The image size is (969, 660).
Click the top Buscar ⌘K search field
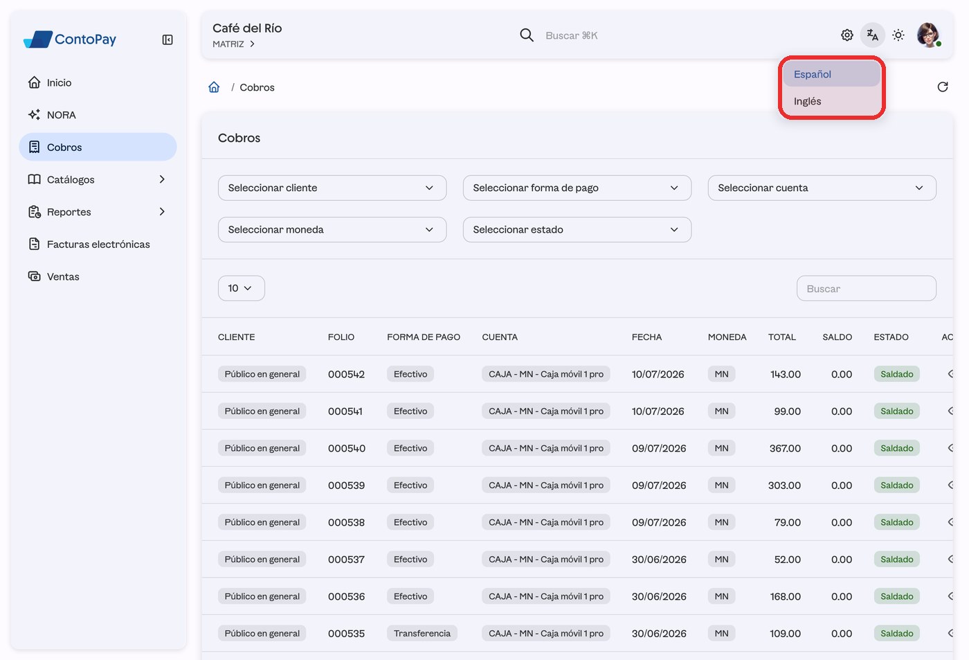572,35
